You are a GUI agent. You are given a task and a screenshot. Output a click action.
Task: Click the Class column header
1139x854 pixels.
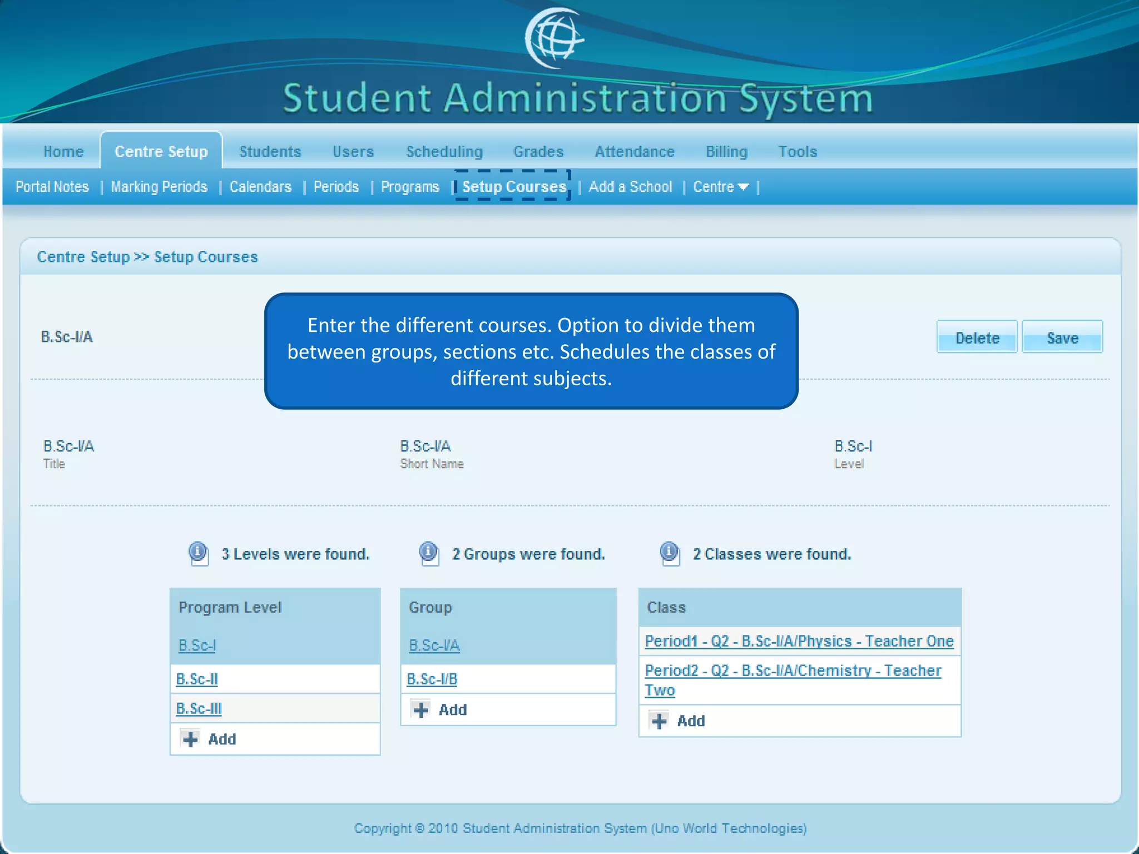[x=666, y=607]
